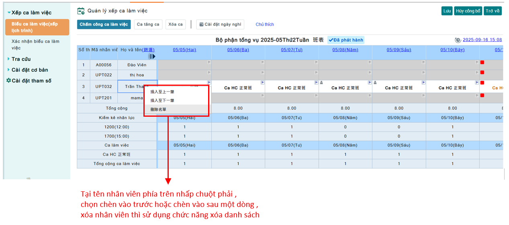Image resolution: width=509 pixels, height=225 pixels.
Task: Expand the Tra cứu menu section
Action: pyautogui.click(x=9, y=59)
